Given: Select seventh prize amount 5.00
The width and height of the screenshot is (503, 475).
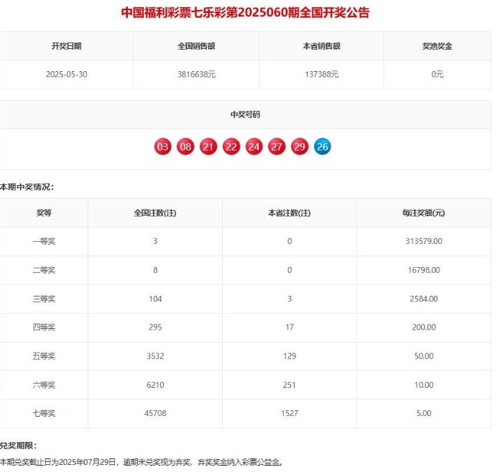Looking at the screenshot, I should point(424,413).
